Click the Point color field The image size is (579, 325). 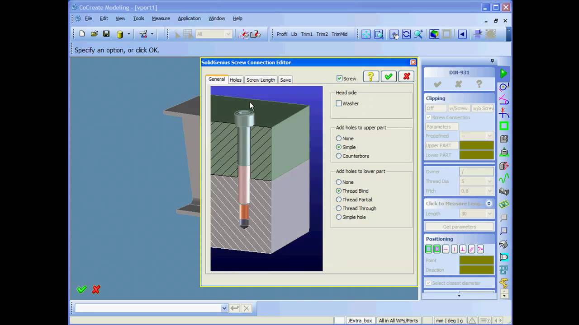point(477,260)
